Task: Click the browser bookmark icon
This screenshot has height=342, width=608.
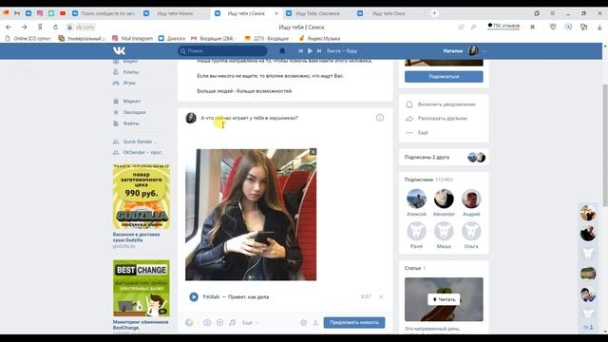Action: coord(533,27)
